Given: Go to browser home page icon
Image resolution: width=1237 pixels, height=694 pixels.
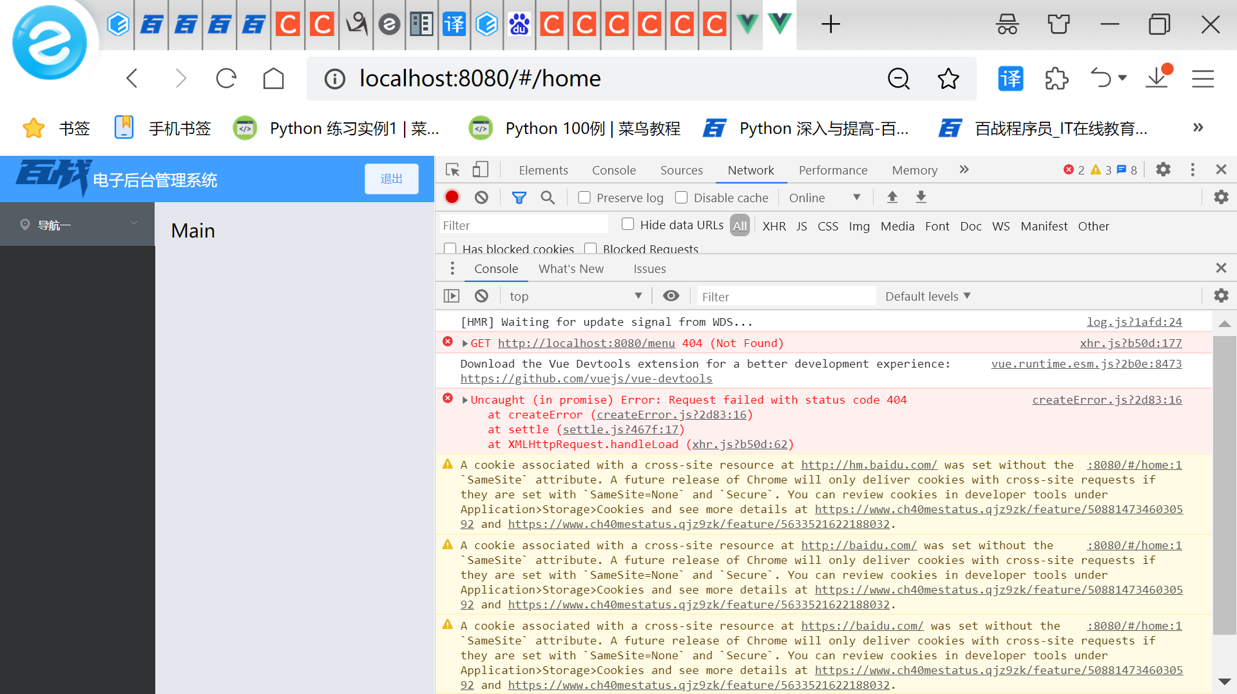Looking at the screenshot, I should pos(273,79).
